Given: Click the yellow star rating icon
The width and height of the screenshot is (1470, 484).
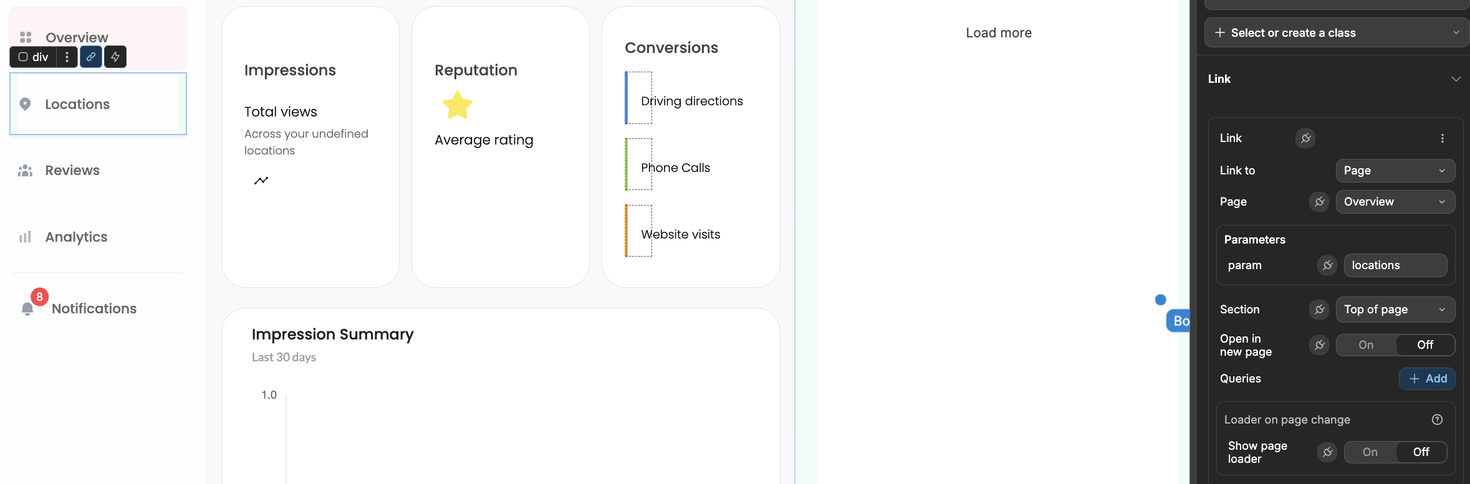Looking at the screenshot, I should pos(458,105).
